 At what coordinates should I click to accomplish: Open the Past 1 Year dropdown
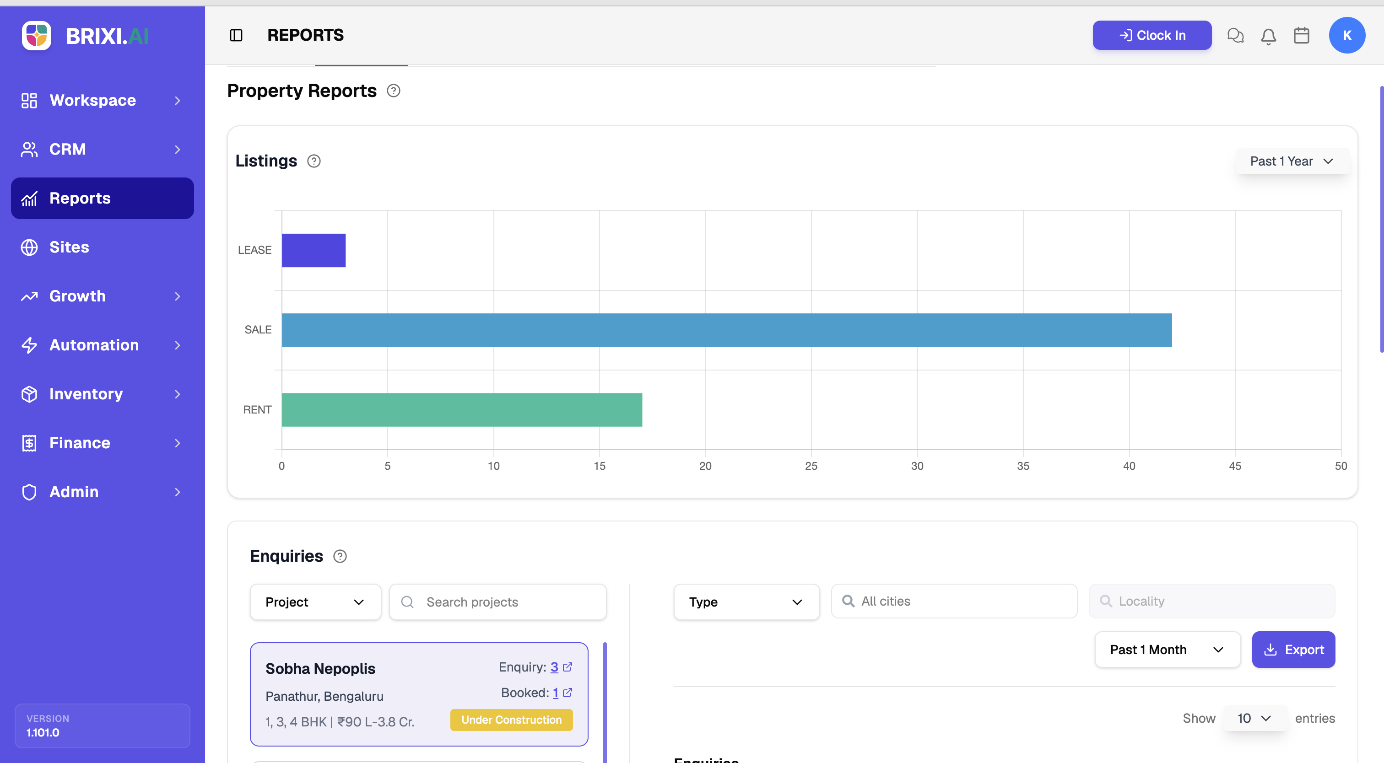pos(1292,161)
